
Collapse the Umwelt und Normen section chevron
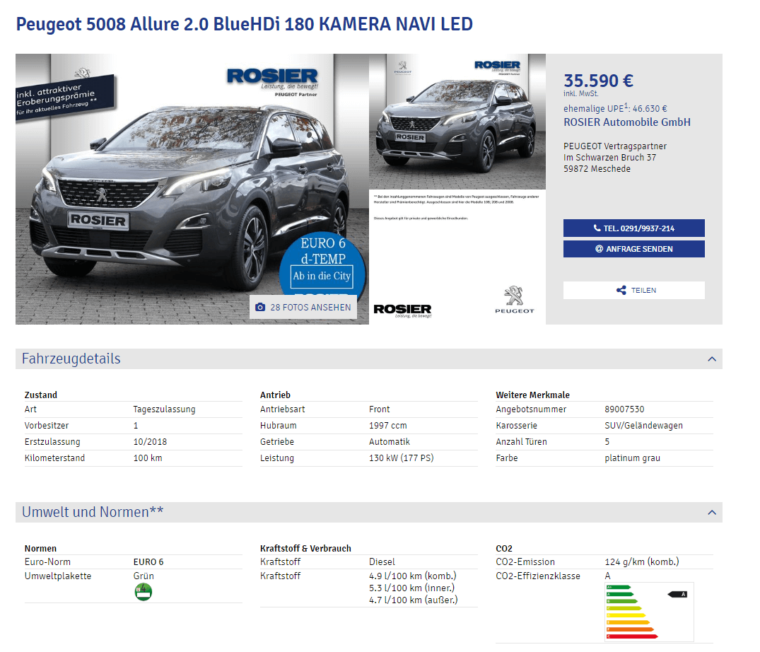pos(711,513)
